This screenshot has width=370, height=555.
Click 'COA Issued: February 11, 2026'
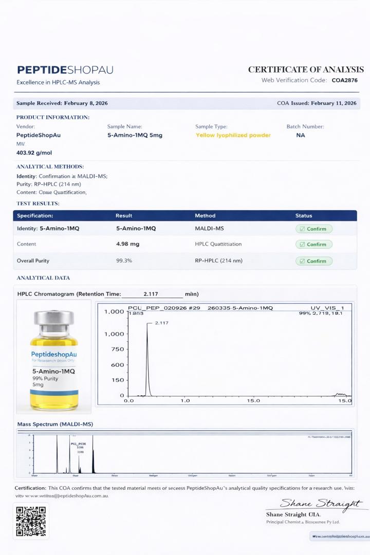click(317, 103)
